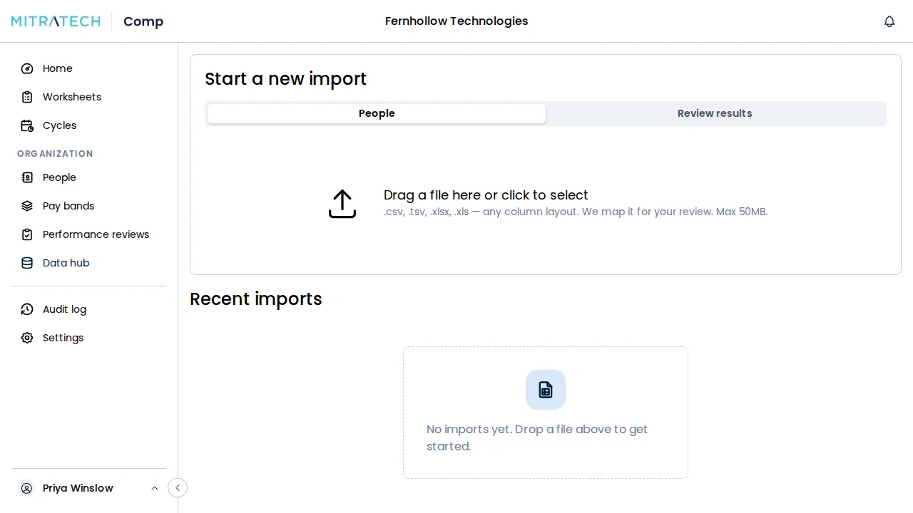Collapse the sidebar with the chevron button

pyautogui.click(x=178, y=488)
